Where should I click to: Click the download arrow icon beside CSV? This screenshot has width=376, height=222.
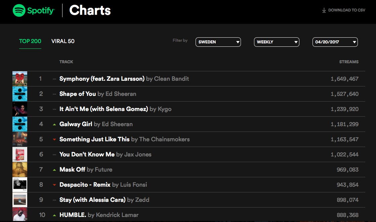(324, 10)
